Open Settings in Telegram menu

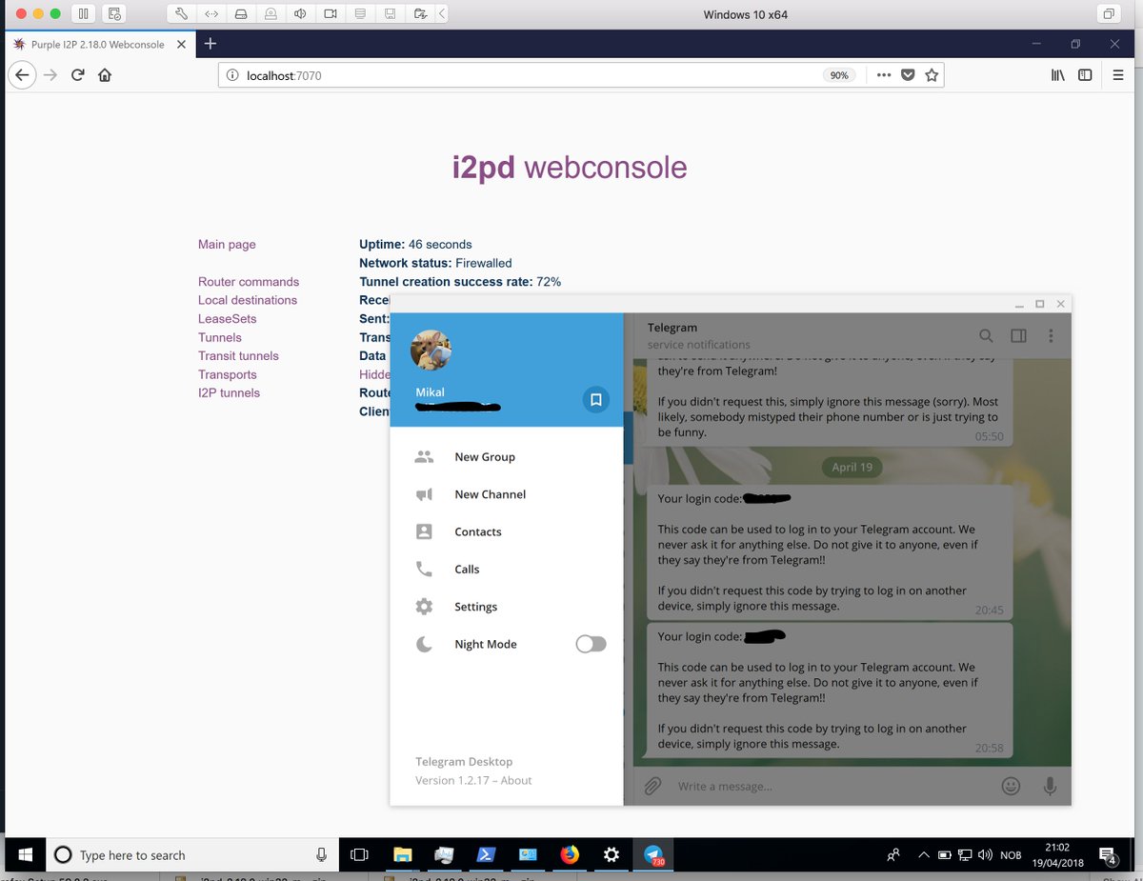(x=507, y=607)
